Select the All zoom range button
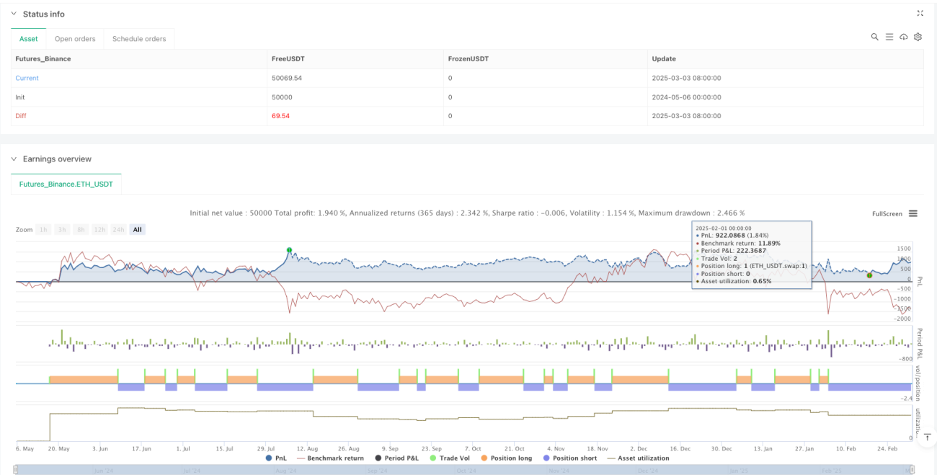937x475 pixels. [x=137, y=229]
